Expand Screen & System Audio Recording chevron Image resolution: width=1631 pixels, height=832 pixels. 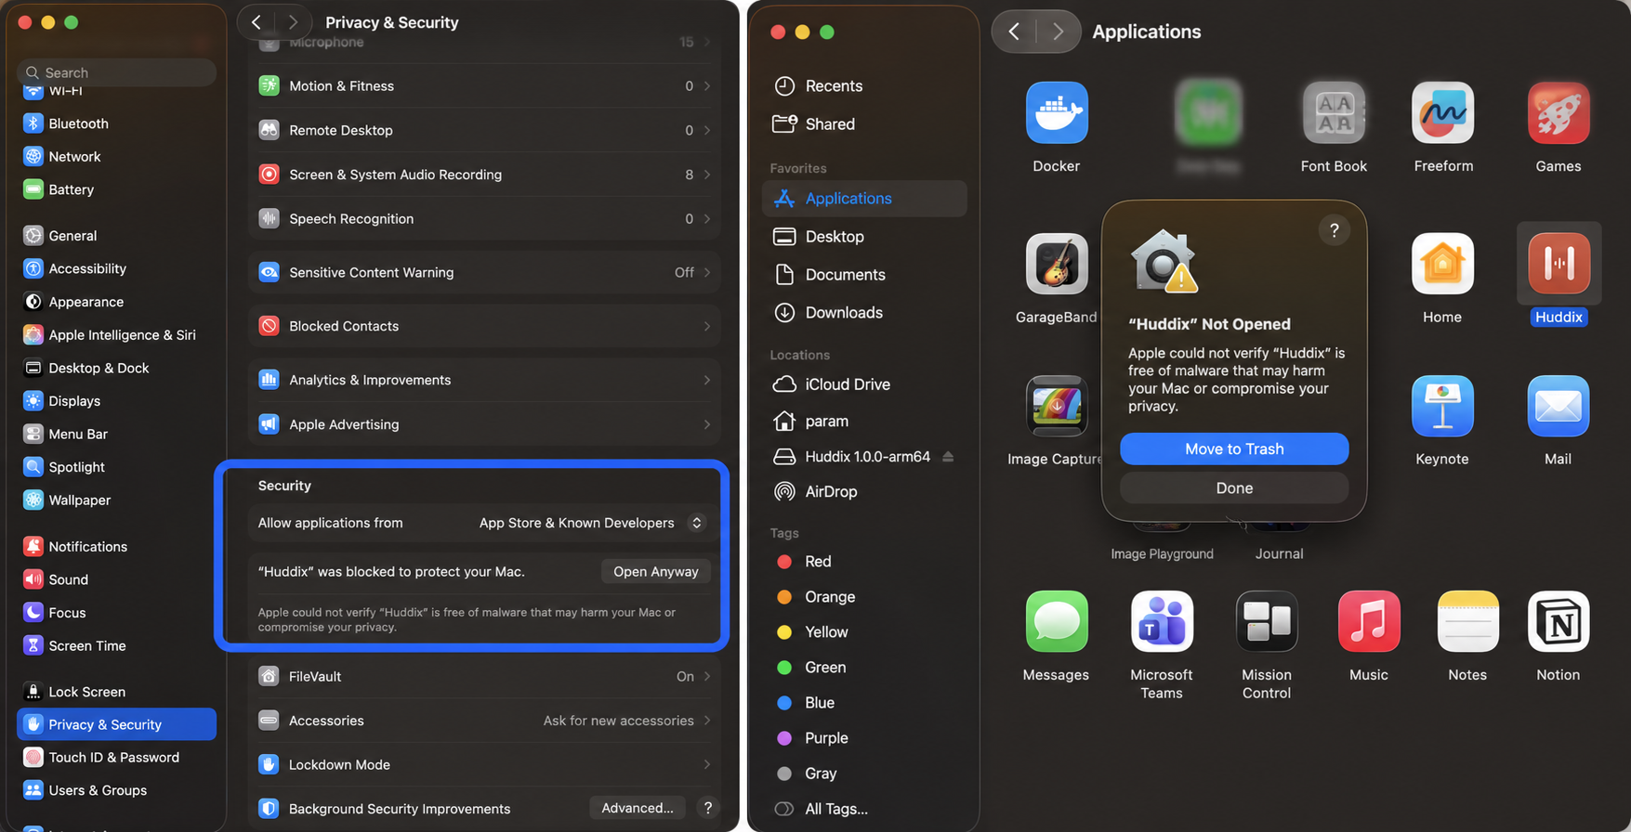(707, 175)
